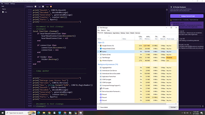
Task: Open the editor Settings menu
Action: coord(12,4)
